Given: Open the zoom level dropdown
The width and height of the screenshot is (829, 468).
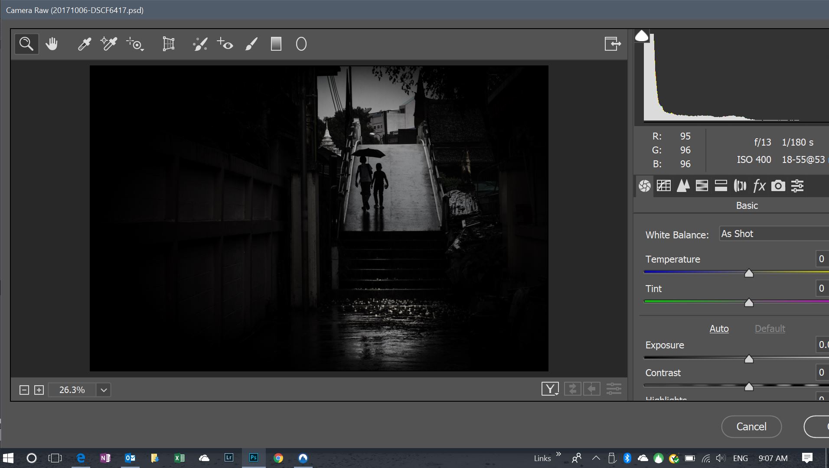Looking at the screenshot, I should [103, 390].
